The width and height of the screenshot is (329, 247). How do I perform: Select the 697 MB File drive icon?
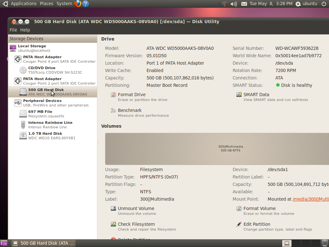click(23, 114)
